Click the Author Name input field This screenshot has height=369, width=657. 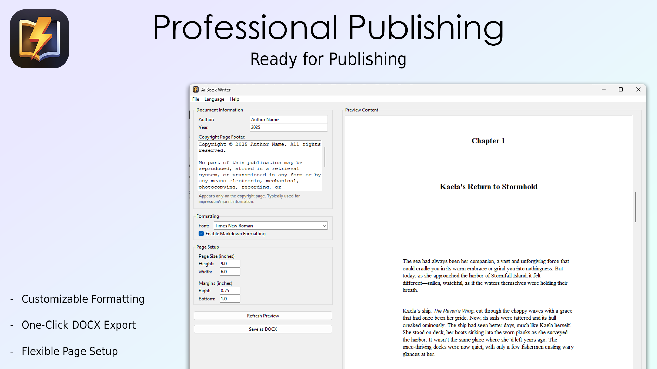point(288,119)
